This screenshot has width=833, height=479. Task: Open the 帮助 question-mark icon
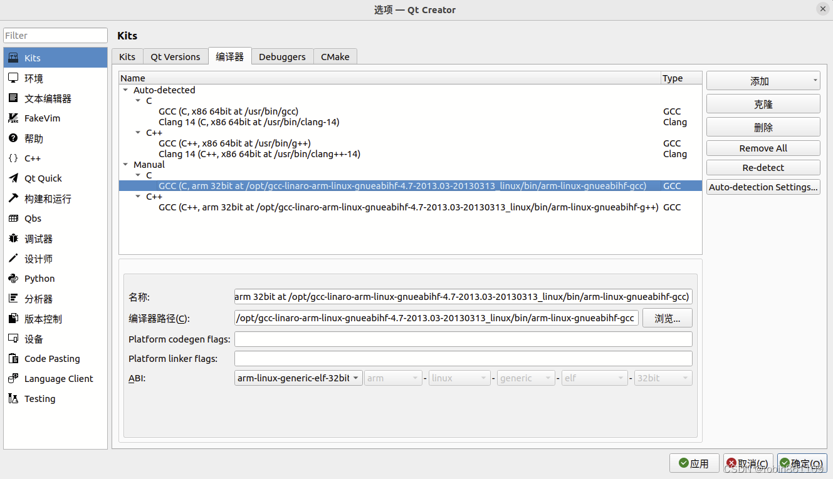pyautogui.click(x=13, y=138)
